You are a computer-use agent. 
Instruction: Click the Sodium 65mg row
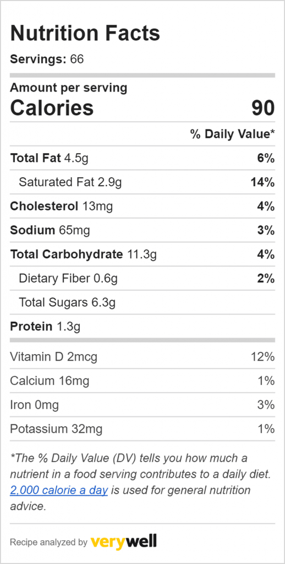click(x=142, y=230)
